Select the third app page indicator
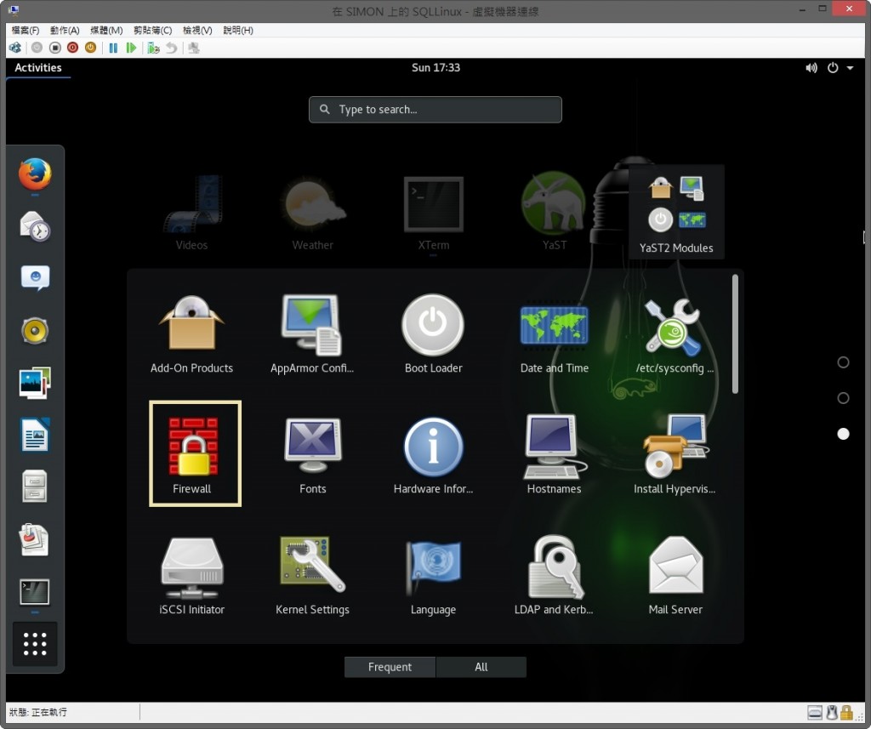Screen dimensions: 871x729 click(x=843, y=433)
